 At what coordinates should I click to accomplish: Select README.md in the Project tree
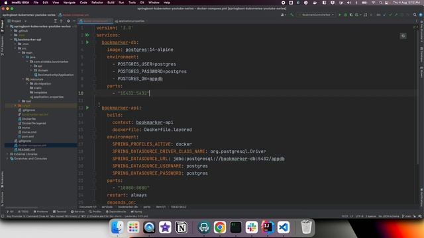pos(26,150)
